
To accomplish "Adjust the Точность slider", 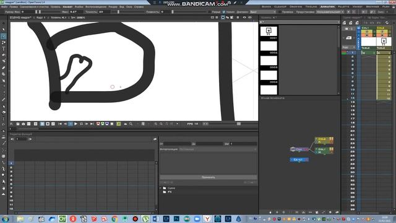I will (x=118, y=12).
